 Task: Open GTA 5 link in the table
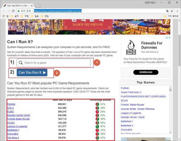tap(10, 108)
